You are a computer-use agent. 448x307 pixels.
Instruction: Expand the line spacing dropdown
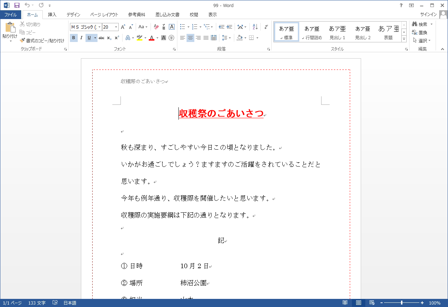coord(230,38)
